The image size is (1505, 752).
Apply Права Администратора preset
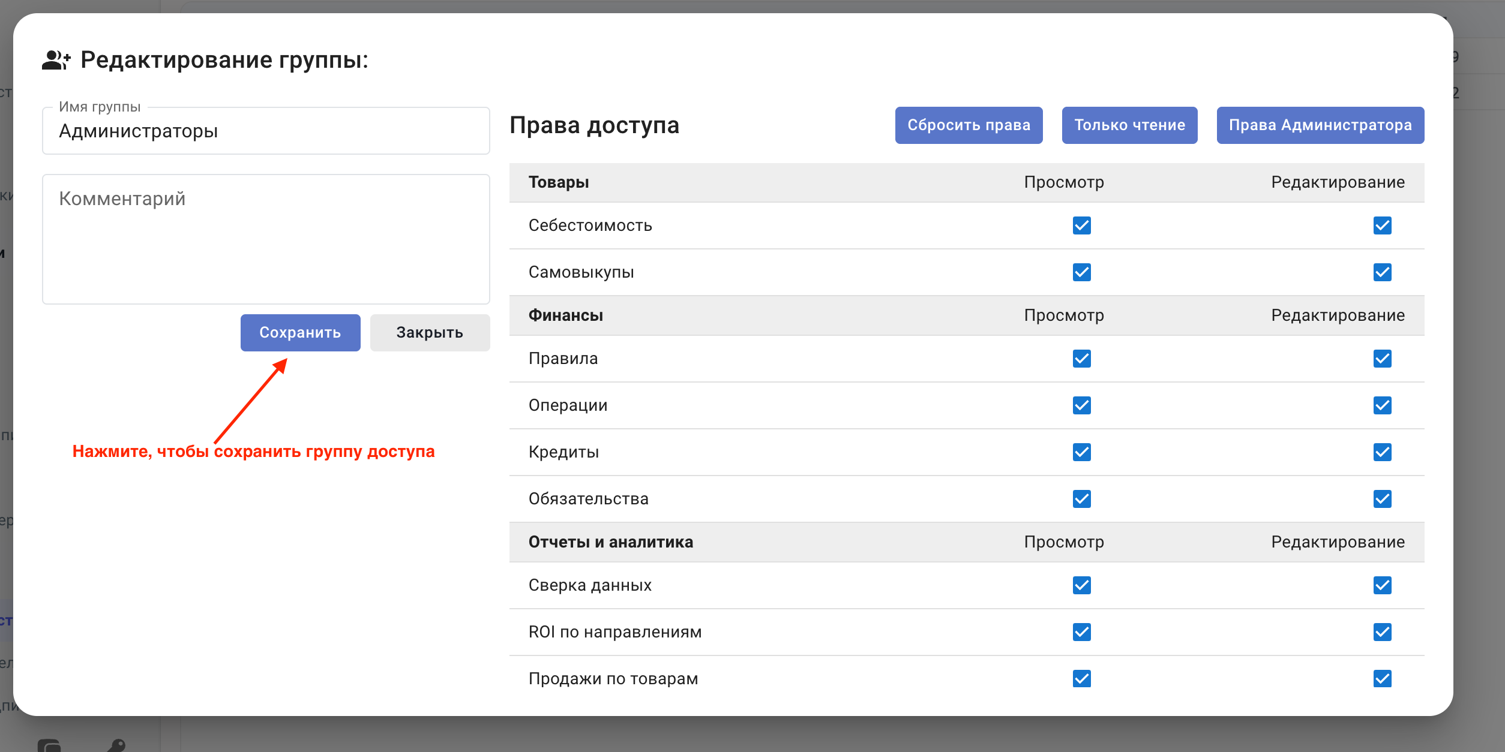click(x=1320, y=125)
